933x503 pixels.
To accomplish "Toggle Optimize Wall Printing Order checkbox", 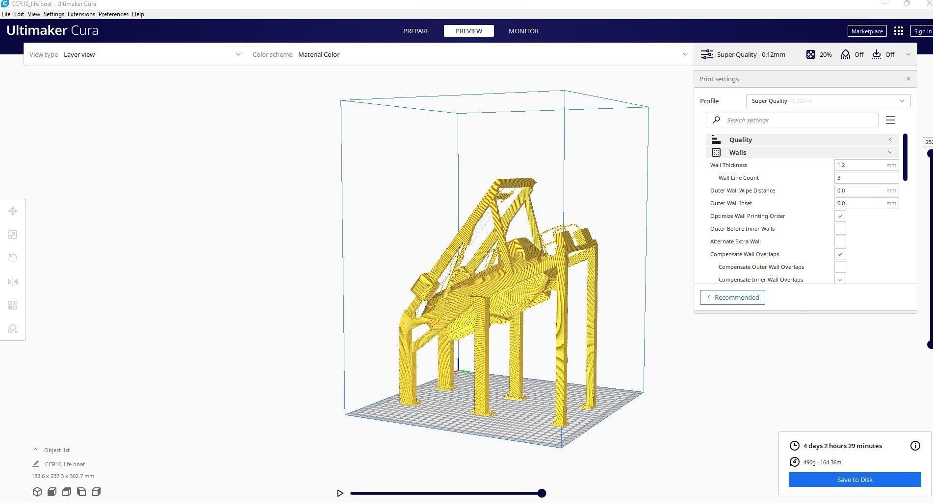I will click(840, 216).
